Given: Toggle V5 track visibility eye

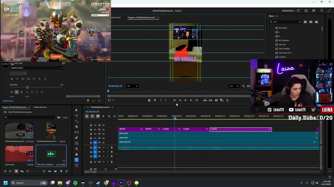Looking at the screenshot, I should coord(103,125).
